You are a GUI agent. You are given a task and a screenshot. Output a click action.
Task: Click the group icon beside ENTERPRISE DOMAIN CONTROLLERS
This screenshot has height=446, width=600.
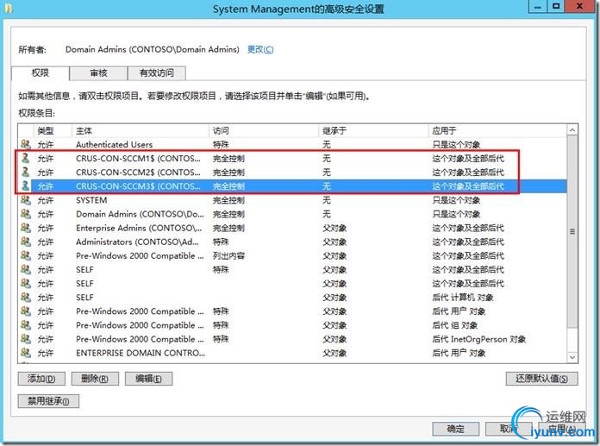click(26, 353)
